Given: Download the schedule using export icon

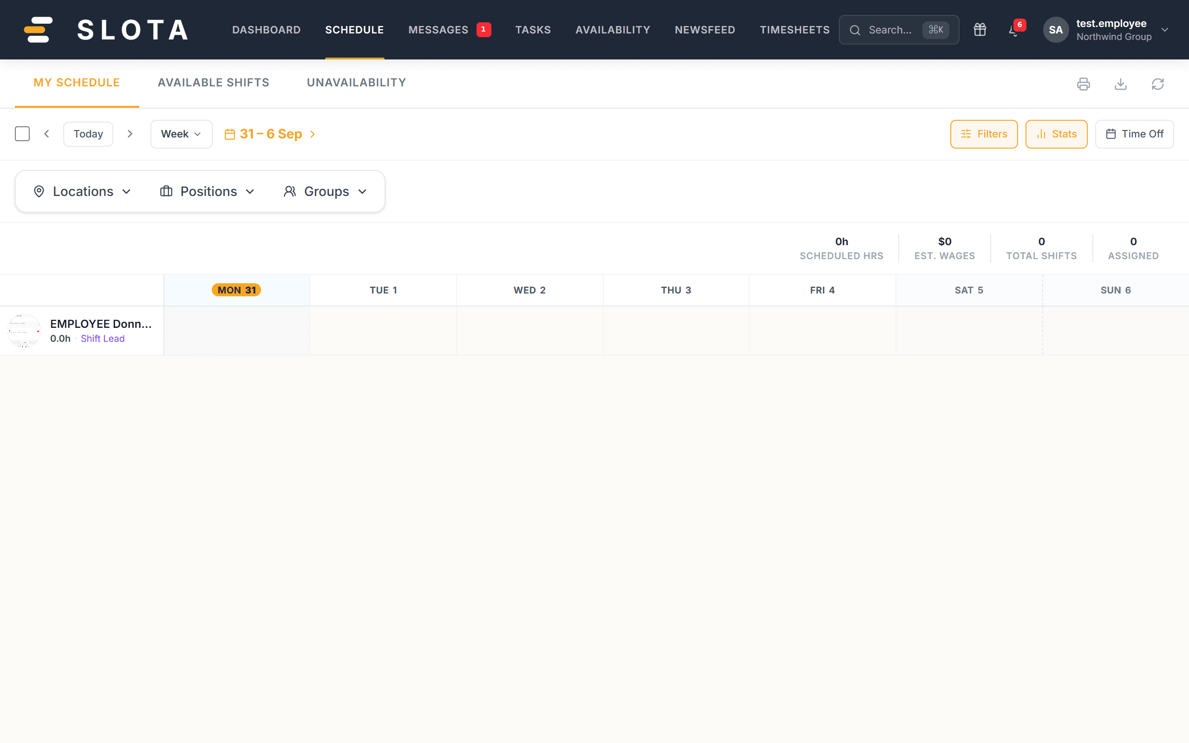Looking at the screenshot, I should coord(1120,84).
